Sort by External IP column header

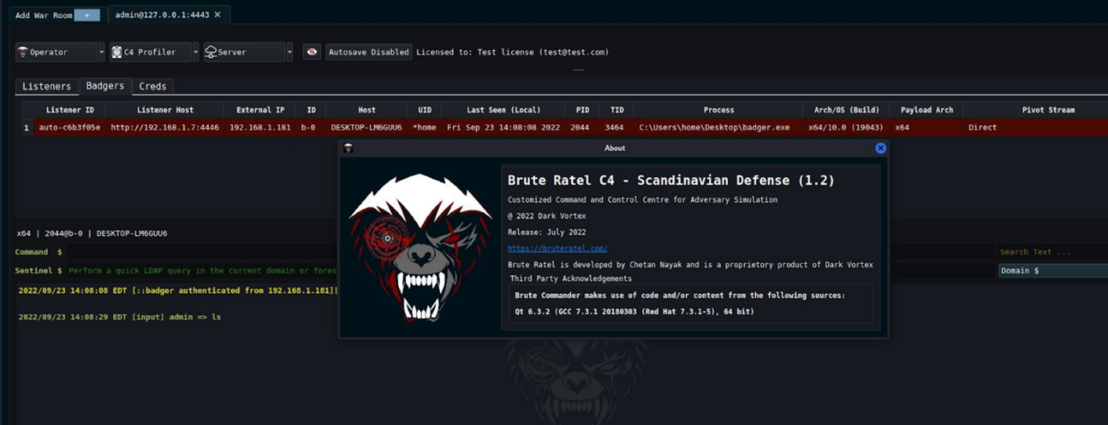click(x=259, y=110)
